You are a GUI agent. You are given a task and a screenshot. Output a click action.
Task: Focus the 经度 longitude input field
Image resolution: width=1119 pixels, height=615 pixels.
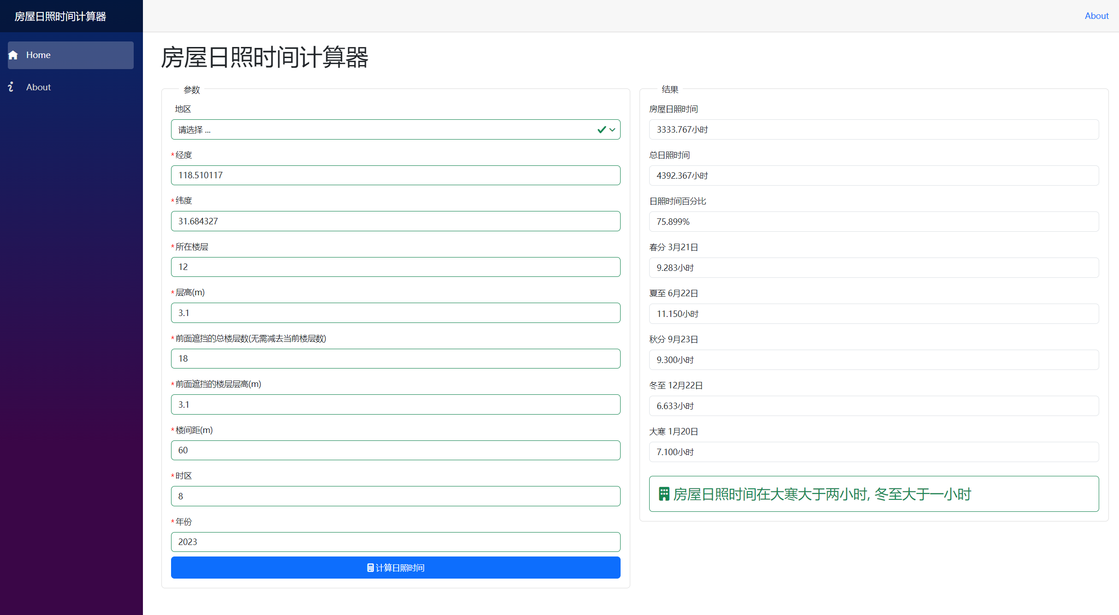click(395, 176)
